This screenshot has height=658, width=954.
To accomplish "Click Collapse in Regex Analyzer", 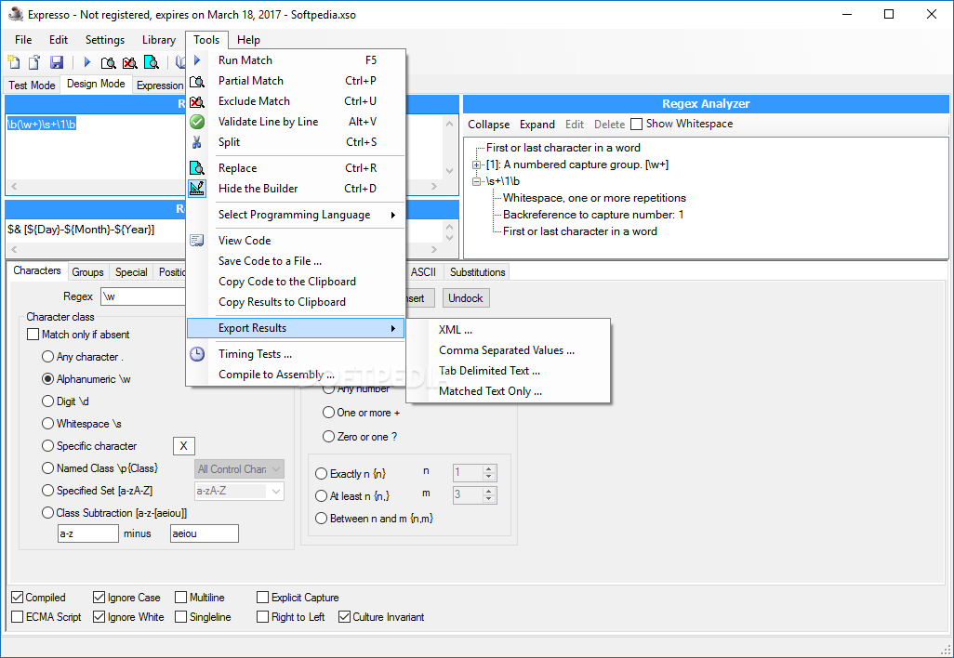I will [x=488, y=124].
